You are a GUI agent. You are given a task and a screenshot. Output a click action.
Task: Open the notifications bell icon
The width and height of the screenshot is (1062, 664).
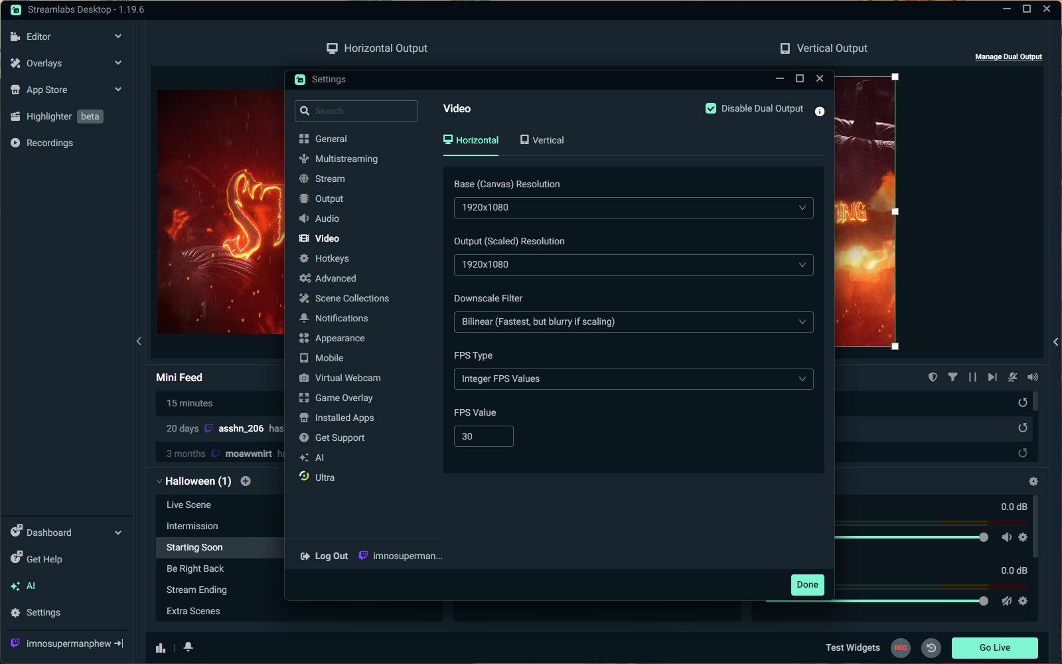[x=189, y=647]
